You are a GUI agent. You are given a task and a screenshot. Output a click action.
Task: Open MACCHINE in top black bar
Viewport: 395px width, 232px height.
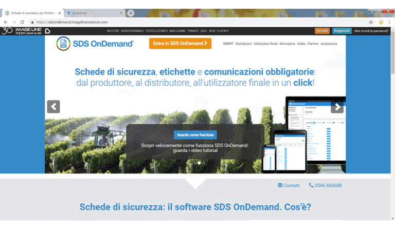(177, 31)
